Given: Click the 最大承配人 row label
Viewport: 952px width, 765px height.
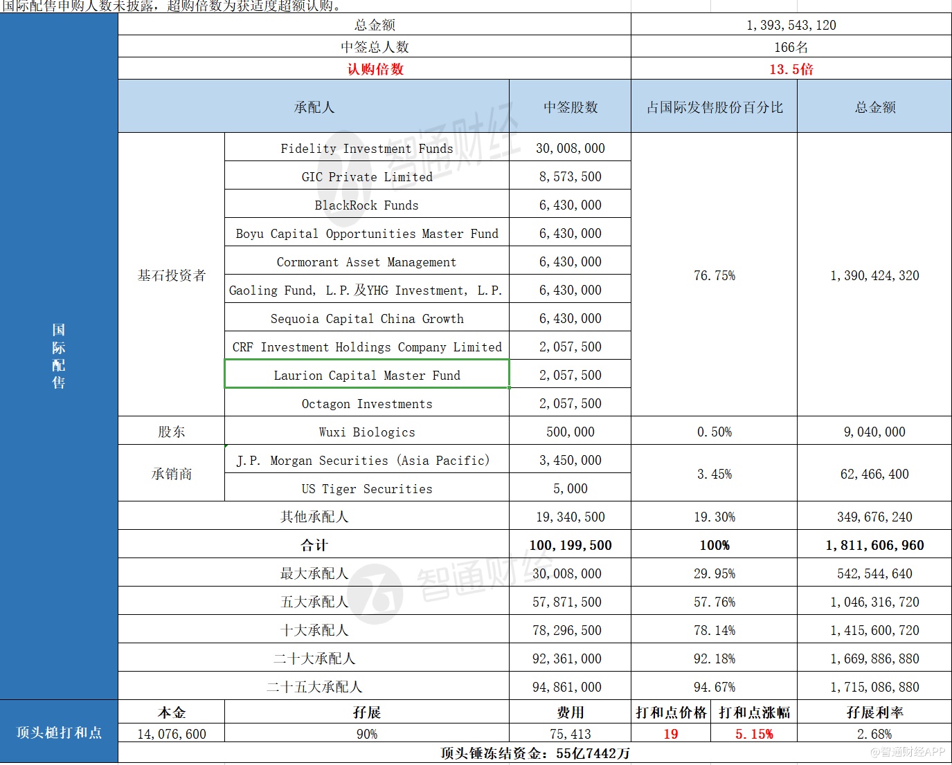Looking at the screenshot, I should tap(314, 573).
